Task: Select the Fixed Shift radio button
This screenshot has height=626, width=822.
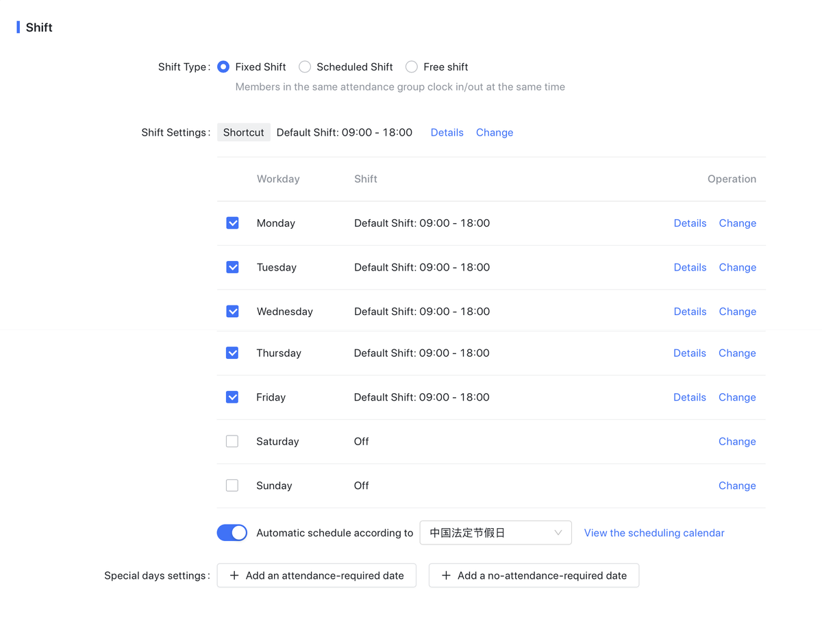Action: click(223, 67)
